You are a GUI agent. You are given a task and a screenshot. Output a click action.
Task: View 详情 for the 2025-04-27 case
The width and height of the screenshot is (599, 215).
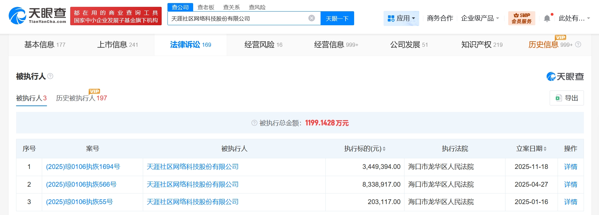coord(570,185)
